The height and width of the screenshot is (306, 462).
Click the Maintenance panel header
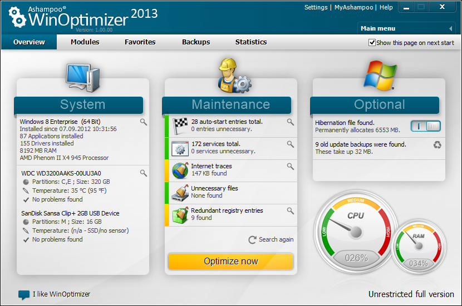227,105
